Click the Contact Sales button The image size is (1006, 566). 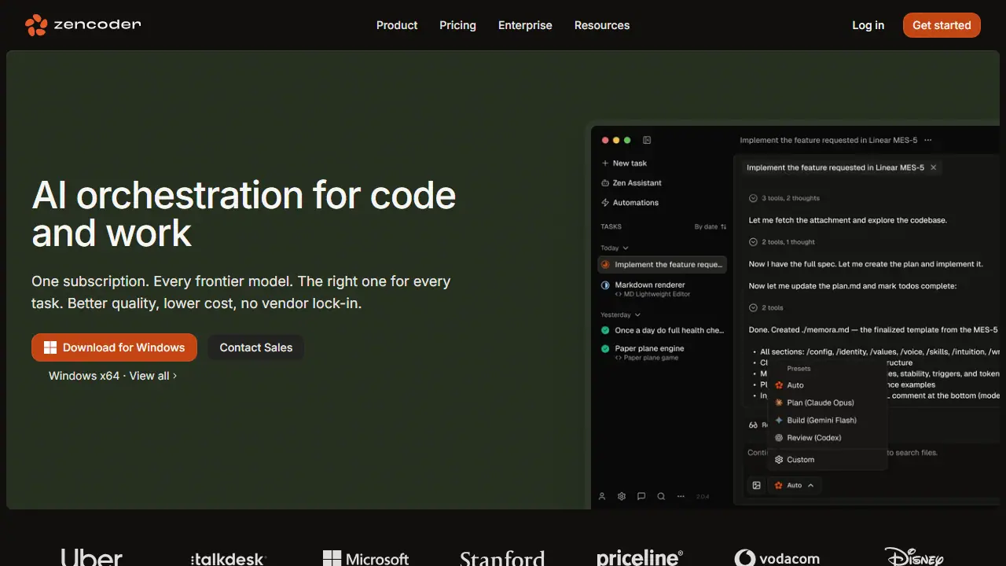click(256, 347)
